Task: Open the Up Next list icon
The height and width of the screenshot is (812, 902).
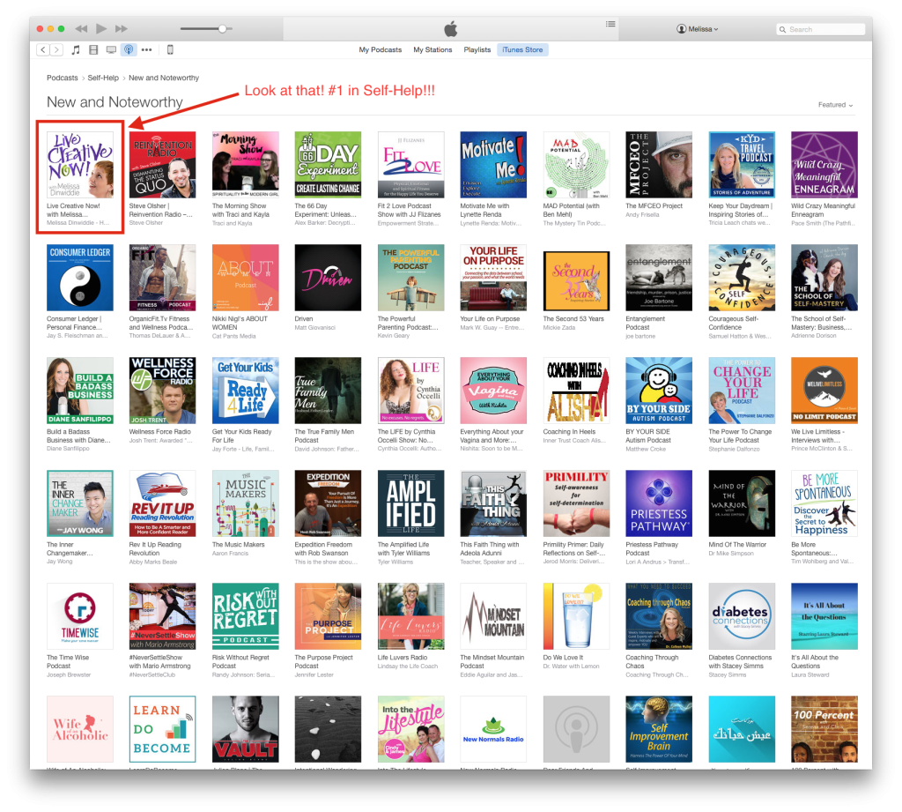Action: click(x=610, y=24)
